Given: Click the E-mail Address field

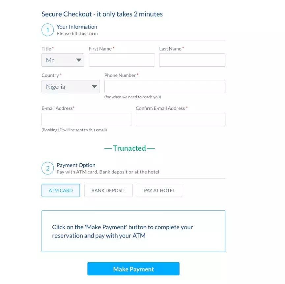Looking at the screenshot, I should [x=86, y=119].
